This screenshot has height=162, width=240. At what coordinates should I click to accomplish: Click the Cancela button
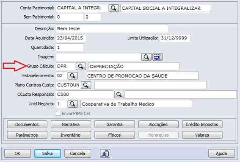click(x=77, y=153)
